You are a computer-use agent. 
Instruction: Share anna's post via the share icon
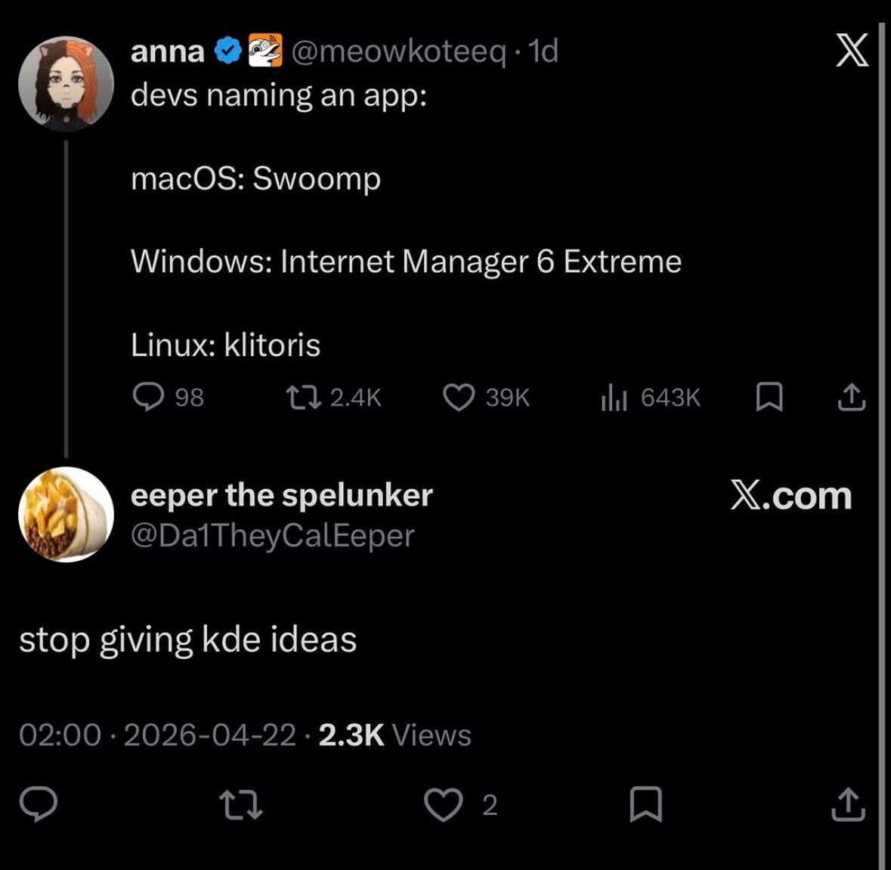coord(851,397)
